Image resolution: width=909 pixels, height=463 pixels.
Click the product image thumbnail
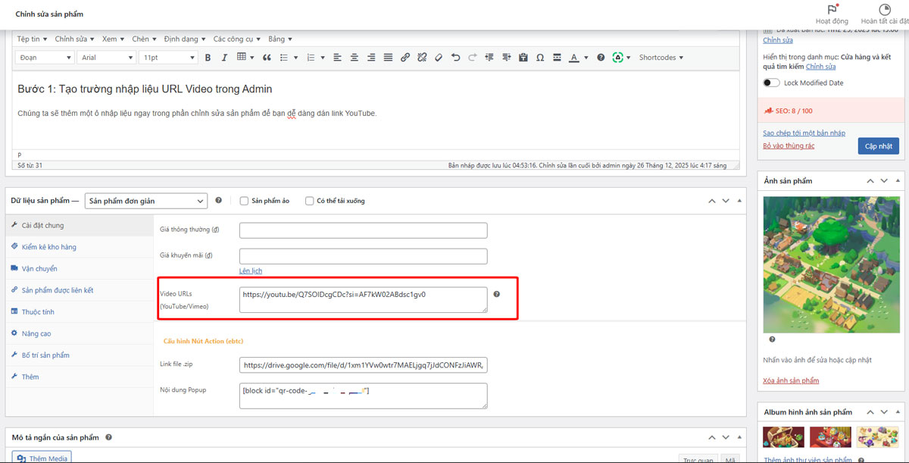[831, 264]
